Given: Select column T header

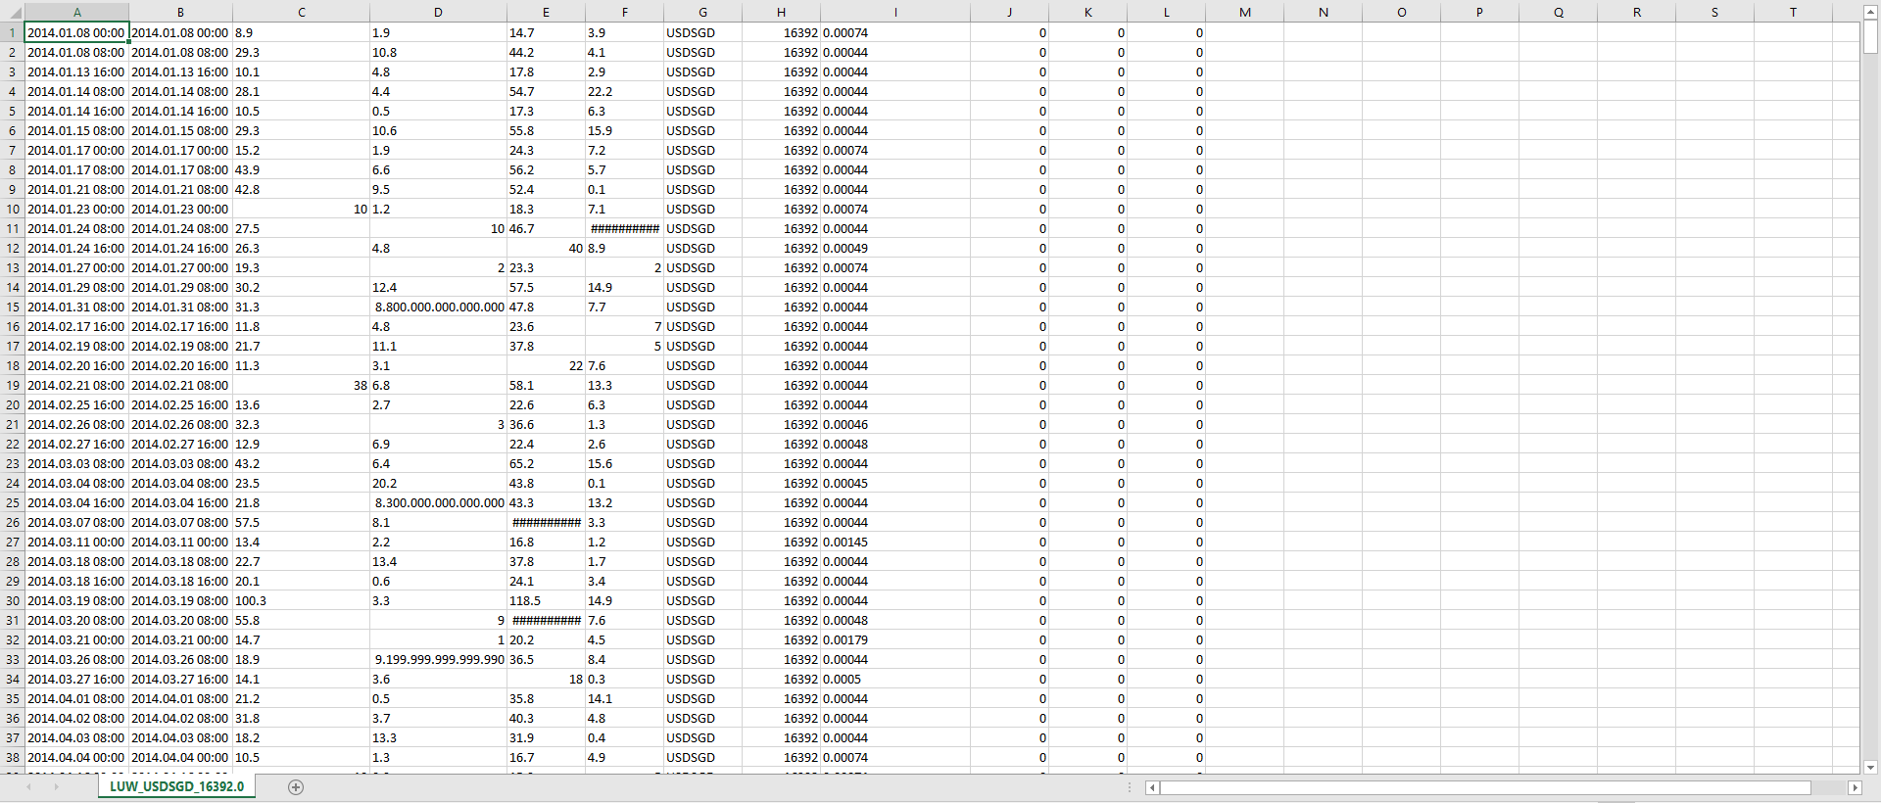Looking at the screenshot, I should [1793, 13].
